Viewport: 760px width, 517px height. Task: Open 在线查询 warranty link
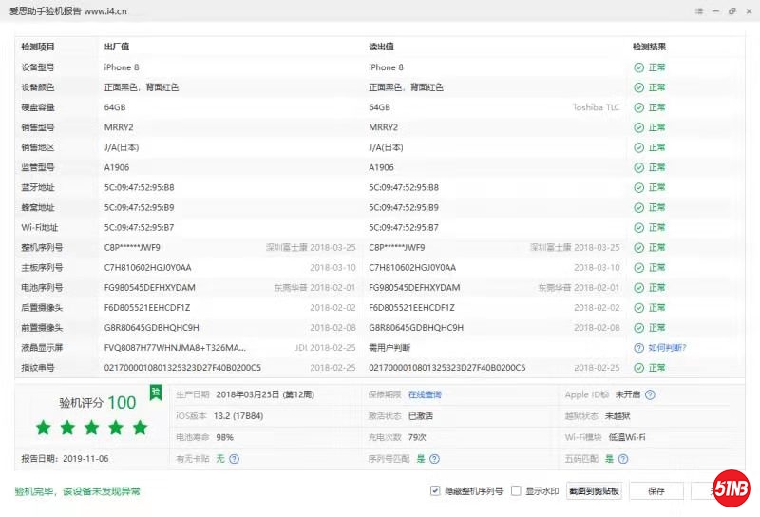pyautogui.click(x=425, y=394)
